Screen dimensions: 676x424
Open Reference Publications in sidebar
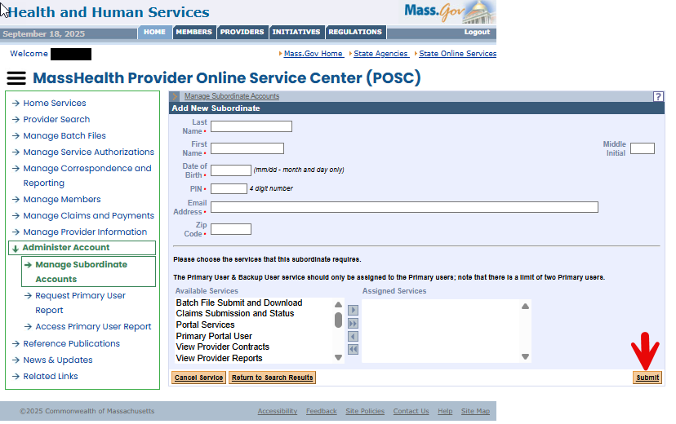tap(71, 344)
